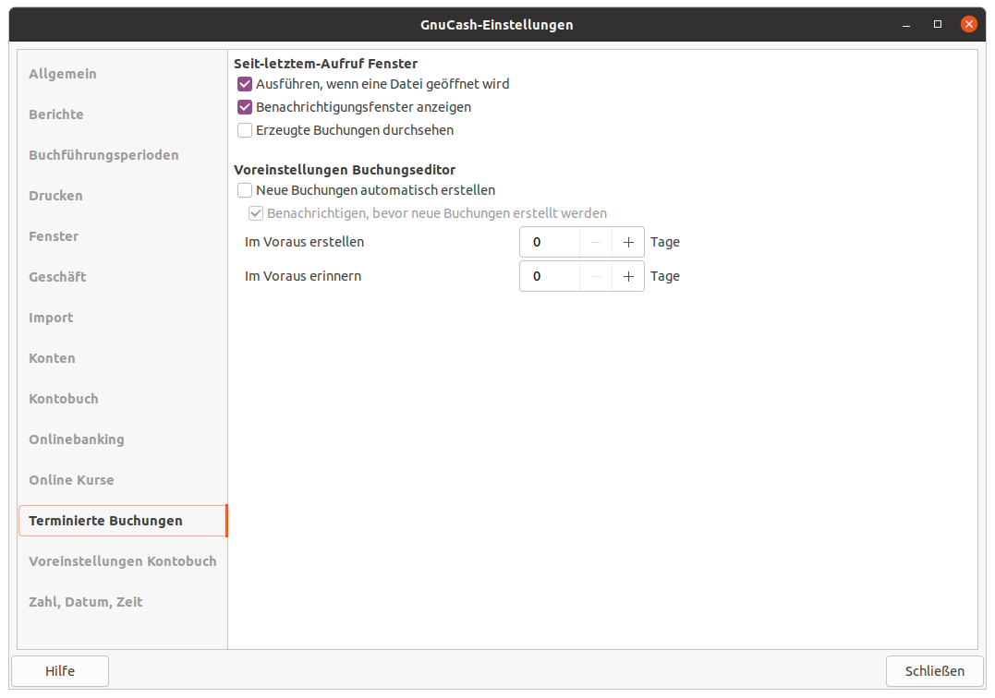Open the Allgemein settings tab
Screen dimensions: 995x698
point(63,74)
